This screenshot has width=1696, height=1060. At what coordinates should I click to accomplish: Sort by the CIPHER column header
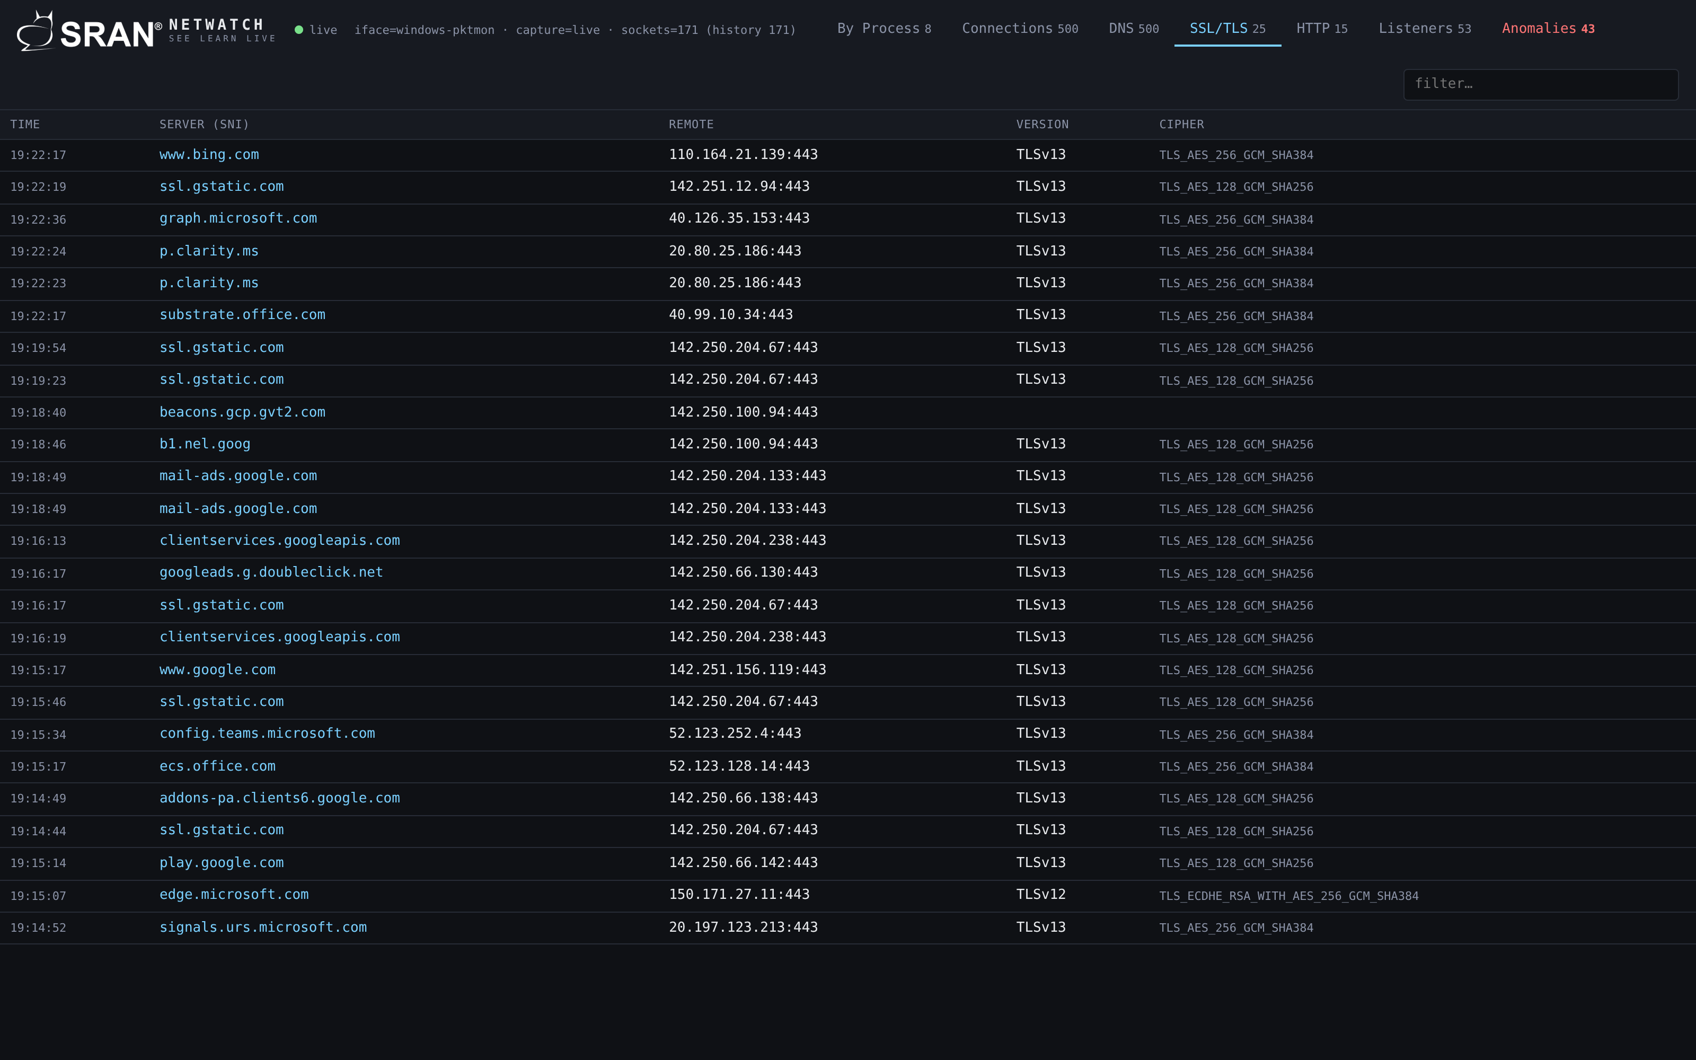coord(1181,125)
